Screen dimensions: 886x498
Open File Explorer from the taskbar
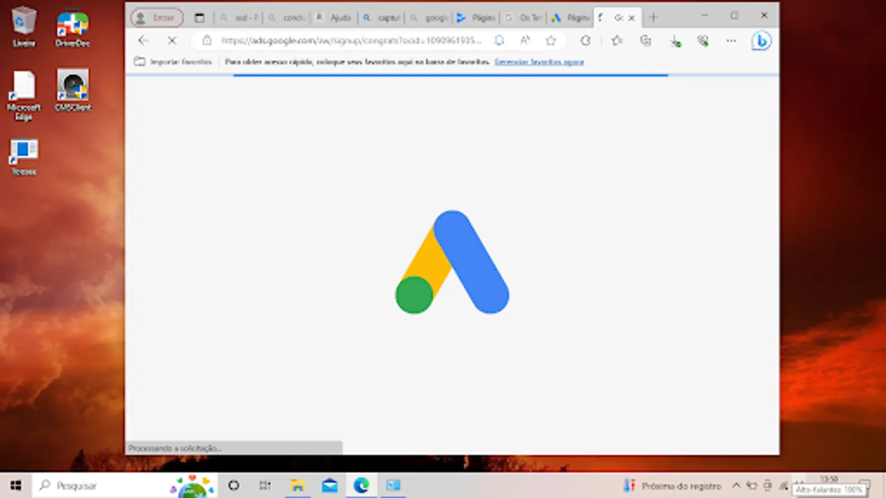click(x=297, y=485)
